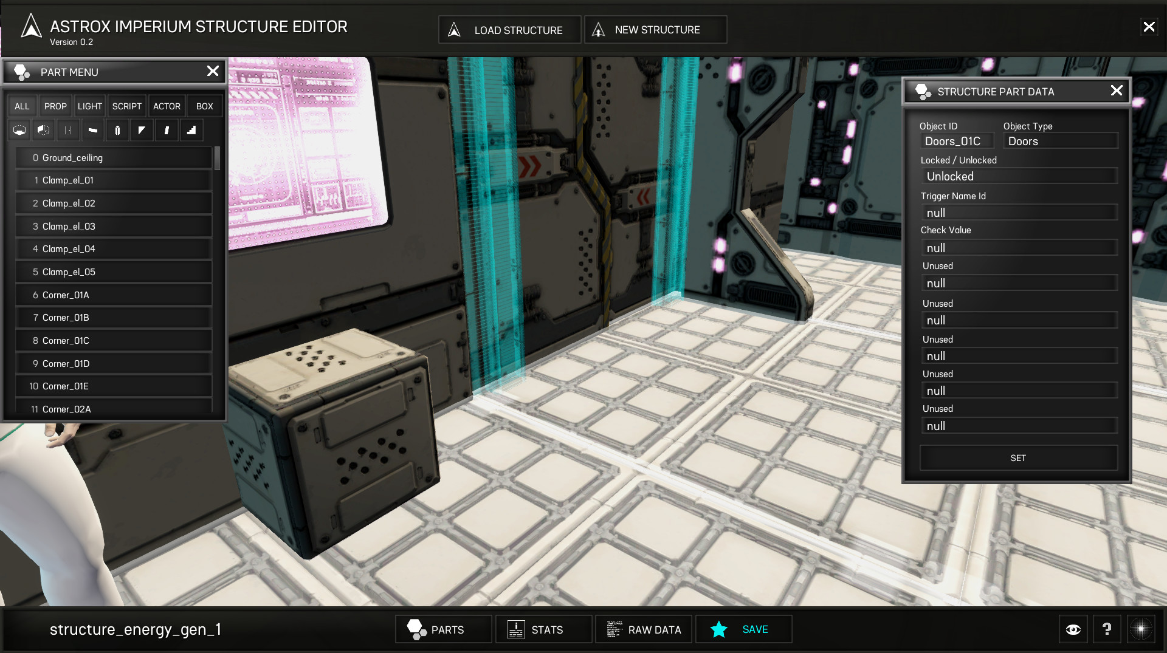Screen dimensions: 1167x653
Task: Select the stairs part filter icon
Action: pyautogui.click(x=191, y=130)
